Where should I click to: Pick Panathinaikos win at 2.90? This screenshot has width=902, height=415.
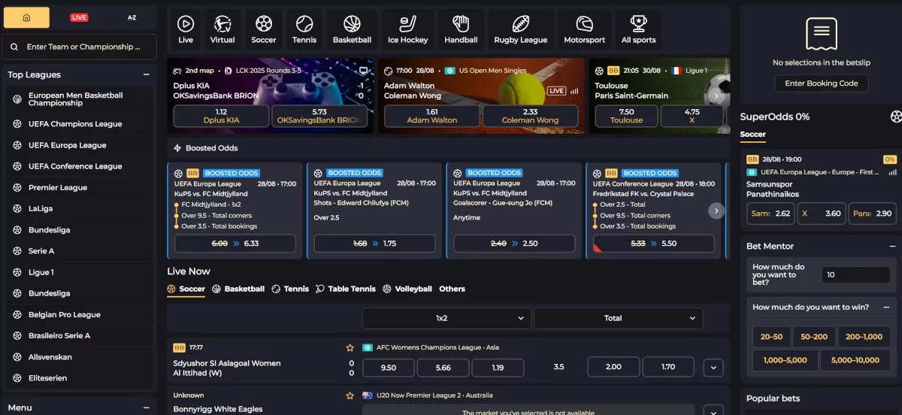pyautogui.click(x=873, y=214)
